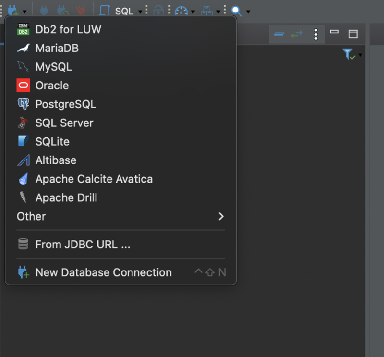Open the SQL editor toolbar button
384x357 pixels.
[117, 11]
